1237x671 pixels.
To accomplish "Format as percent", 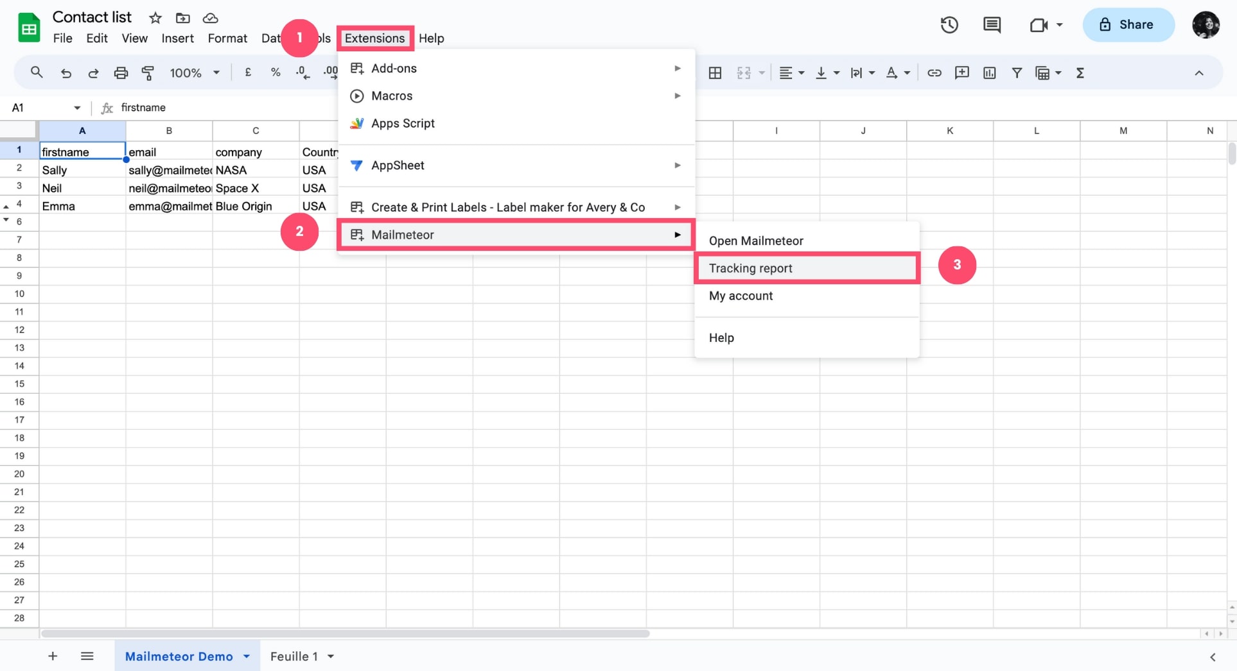I will 276,72.
